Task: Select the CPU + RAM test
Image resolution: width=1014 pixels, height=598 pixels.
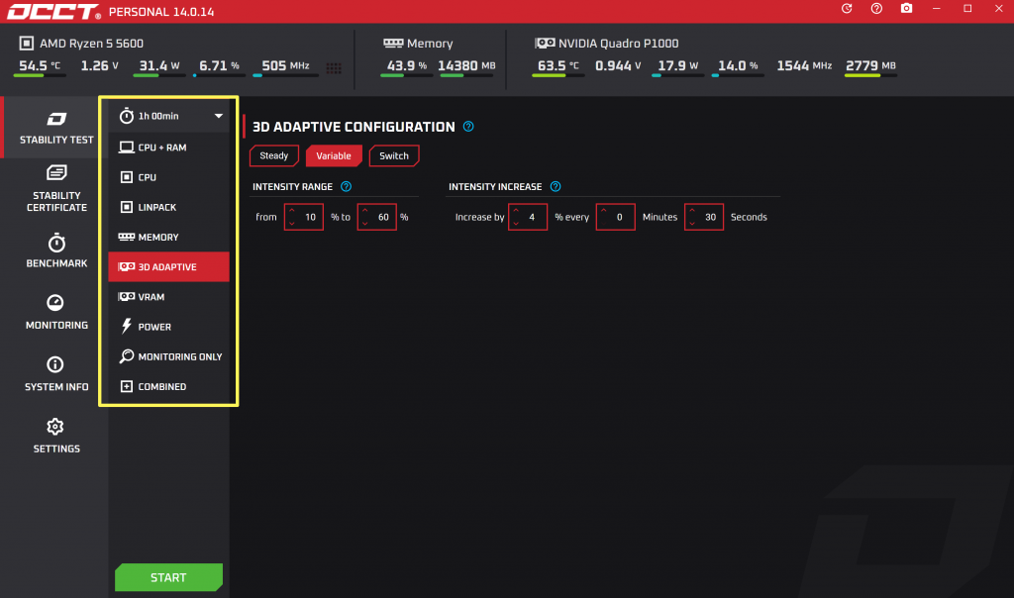Action: tap(168, 148)
